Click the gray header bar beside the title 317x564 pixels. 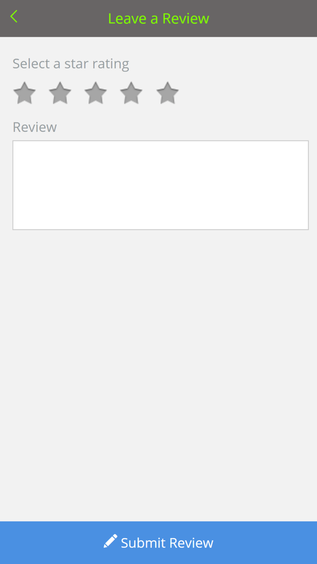263,19
